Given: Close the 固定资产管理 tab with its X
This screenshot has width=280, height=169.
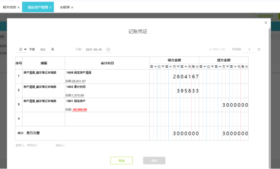Looking at the screenshot, I should [50, 8].
